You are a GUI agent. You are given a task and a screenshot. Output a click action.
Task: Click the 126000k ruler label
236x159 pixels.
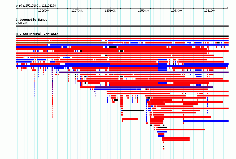(177, 11)
